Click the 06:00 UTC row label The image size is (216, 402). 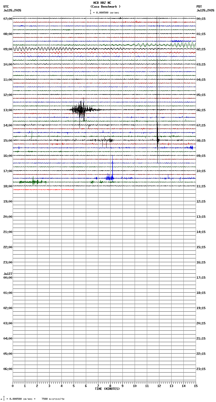click(8, 369)
